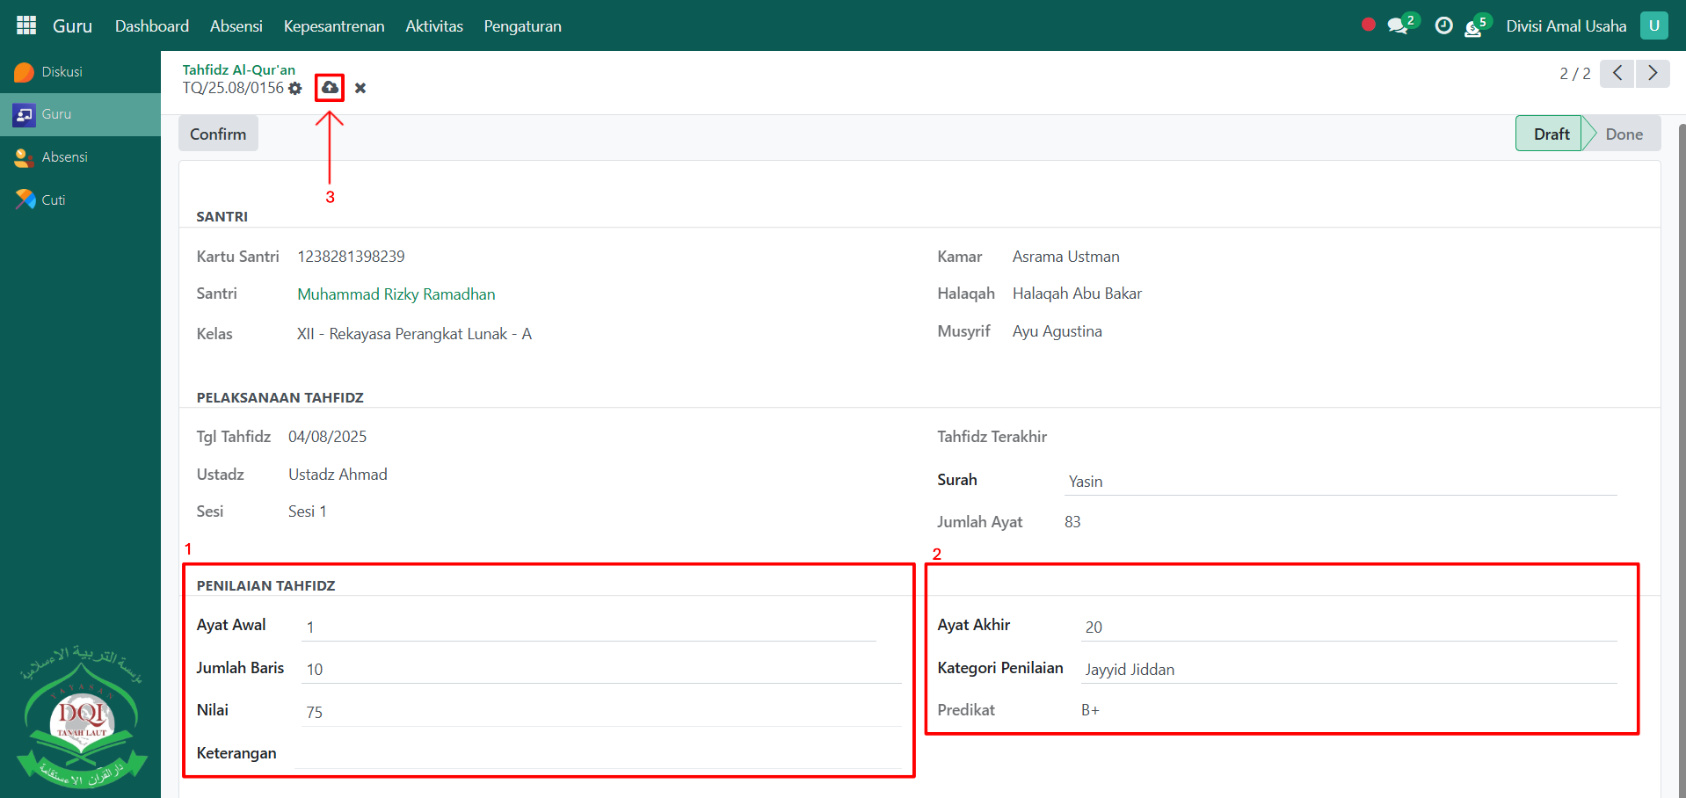
Task: Open Cuti module in sidebar
Action: pos(53,200)
